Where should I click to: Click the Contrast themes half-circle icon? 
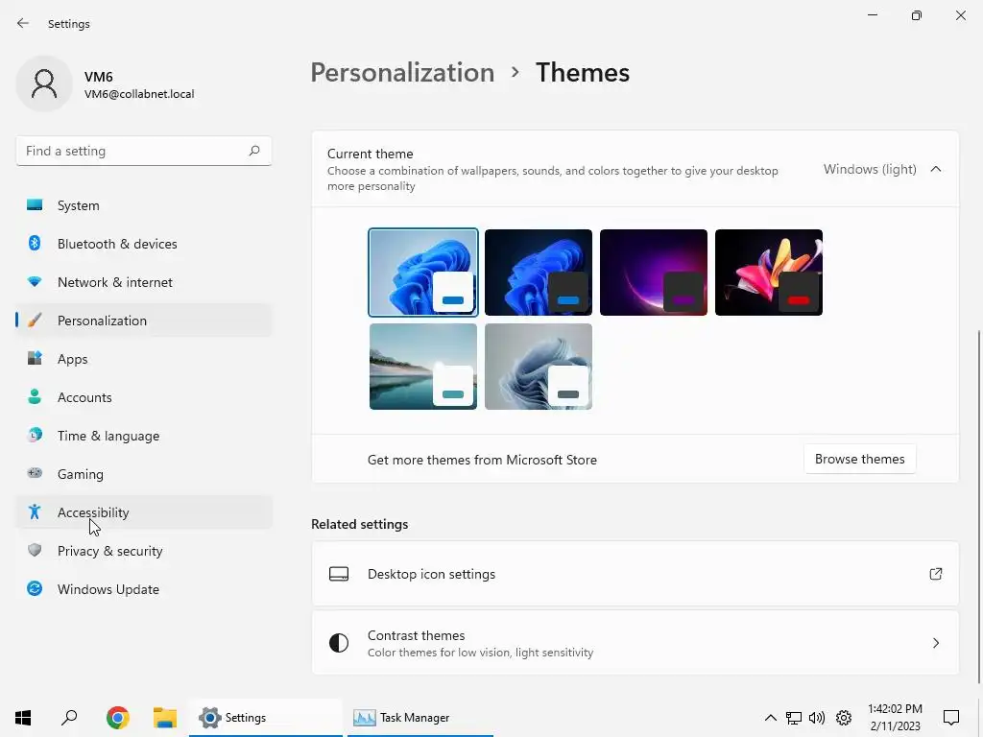(x=339, y=643)
